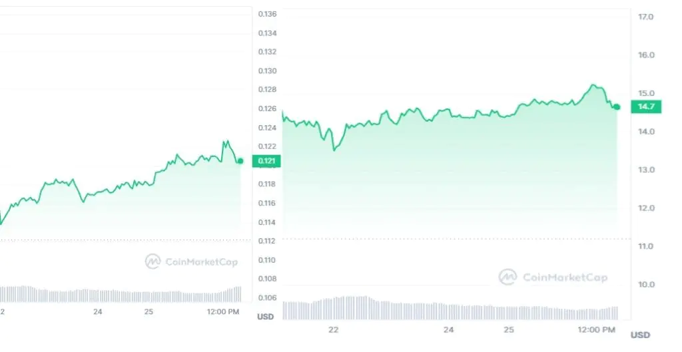The image size is (682, 352).
Task: Select the 0.106 label on the left price axis
Action: pos(267,297)
